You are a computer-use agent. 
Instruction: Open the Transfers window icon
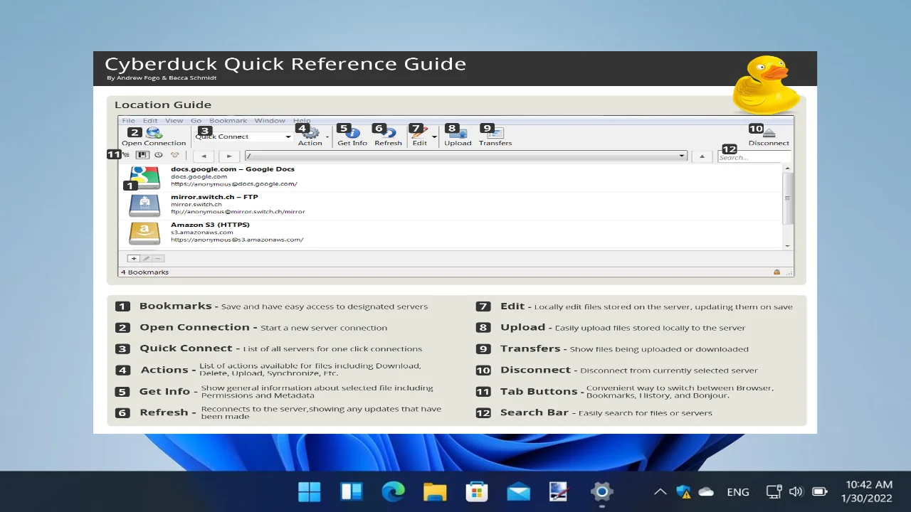[495, 132]
